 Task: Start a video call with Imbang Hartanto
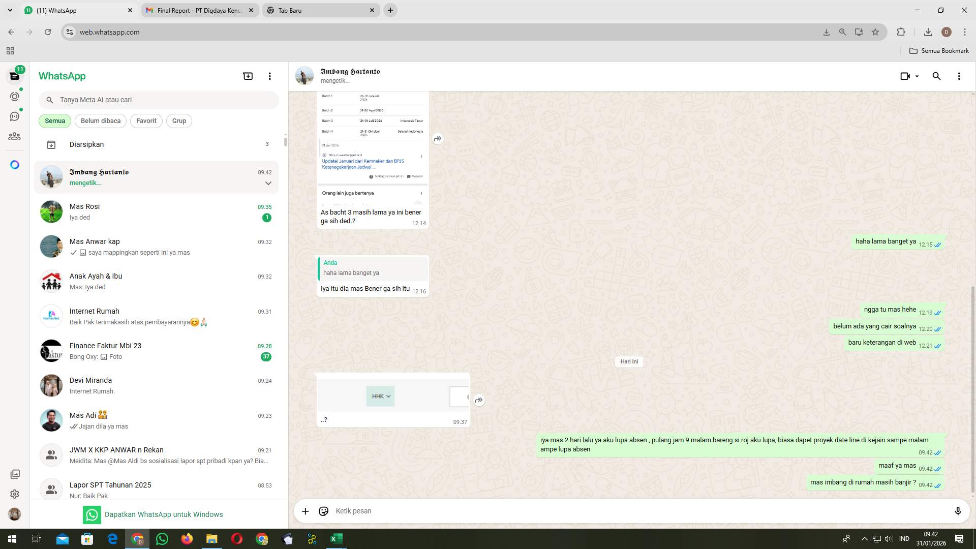click(x=905, y=76)
